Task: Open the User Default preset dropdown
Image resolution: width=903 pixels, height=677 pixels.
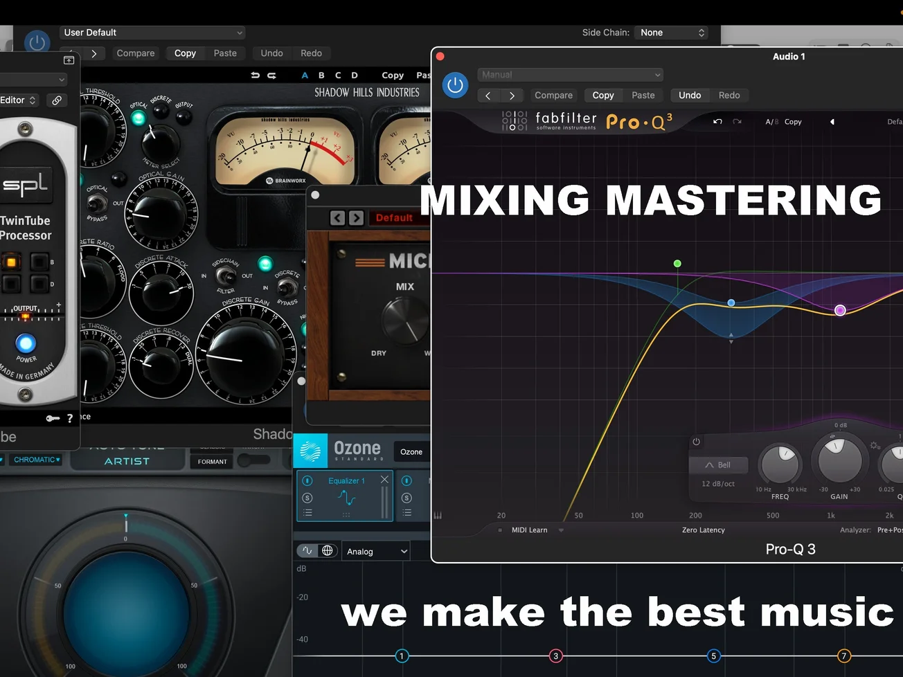Action: click(x=152, y=33)
